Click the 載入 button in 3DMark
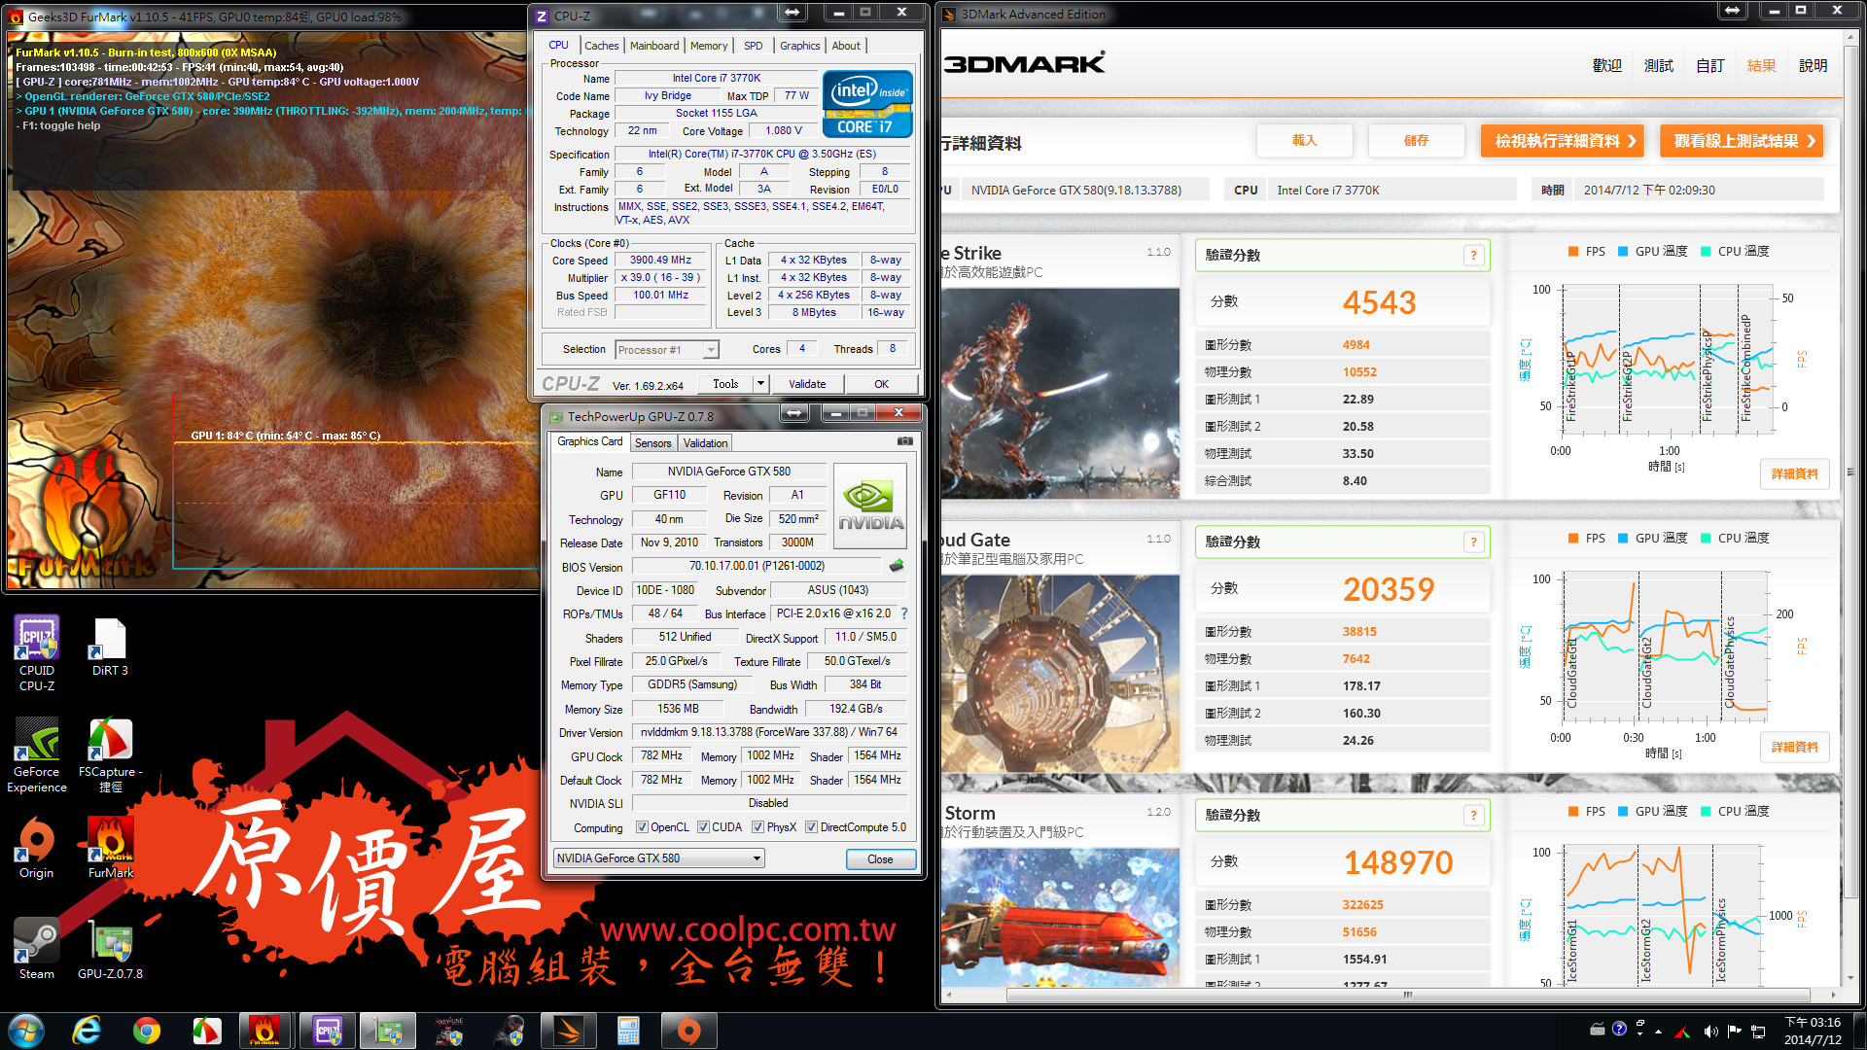Viewport: 1867px width, 1050px height. (1305, 141)
